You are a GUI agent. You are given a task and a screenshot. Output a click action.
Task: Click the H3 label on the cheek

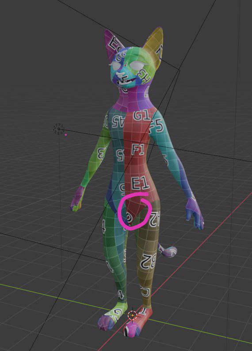click(x=144, y=76)
